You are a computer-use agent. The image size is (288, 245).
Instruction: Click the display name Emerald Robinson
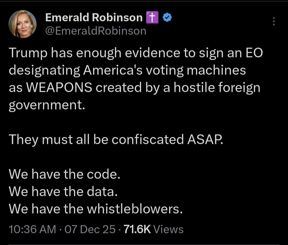(x=94, y=18)
